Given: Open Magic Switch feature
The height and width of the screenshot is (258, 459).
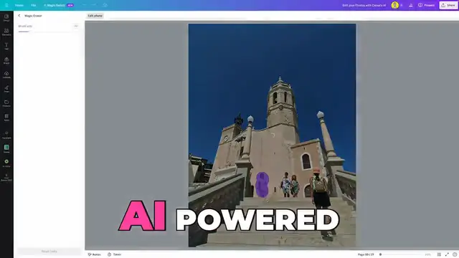Looking at the screenshot, I should pyautogui.click(x=59, y=5).
